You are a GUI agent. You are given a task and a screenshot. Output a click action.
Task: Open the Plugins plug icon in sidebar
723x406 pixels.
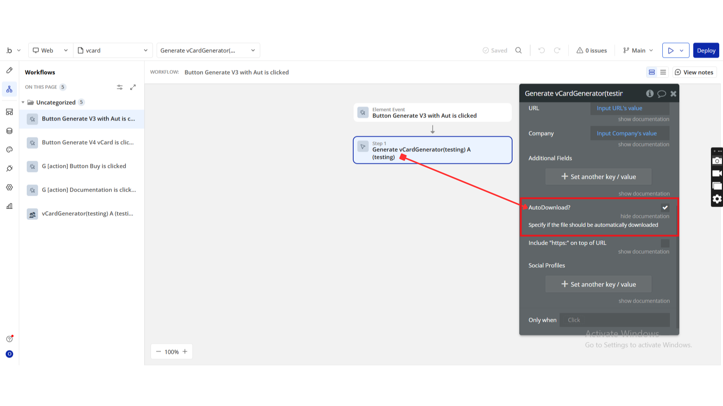pos(9,168)
